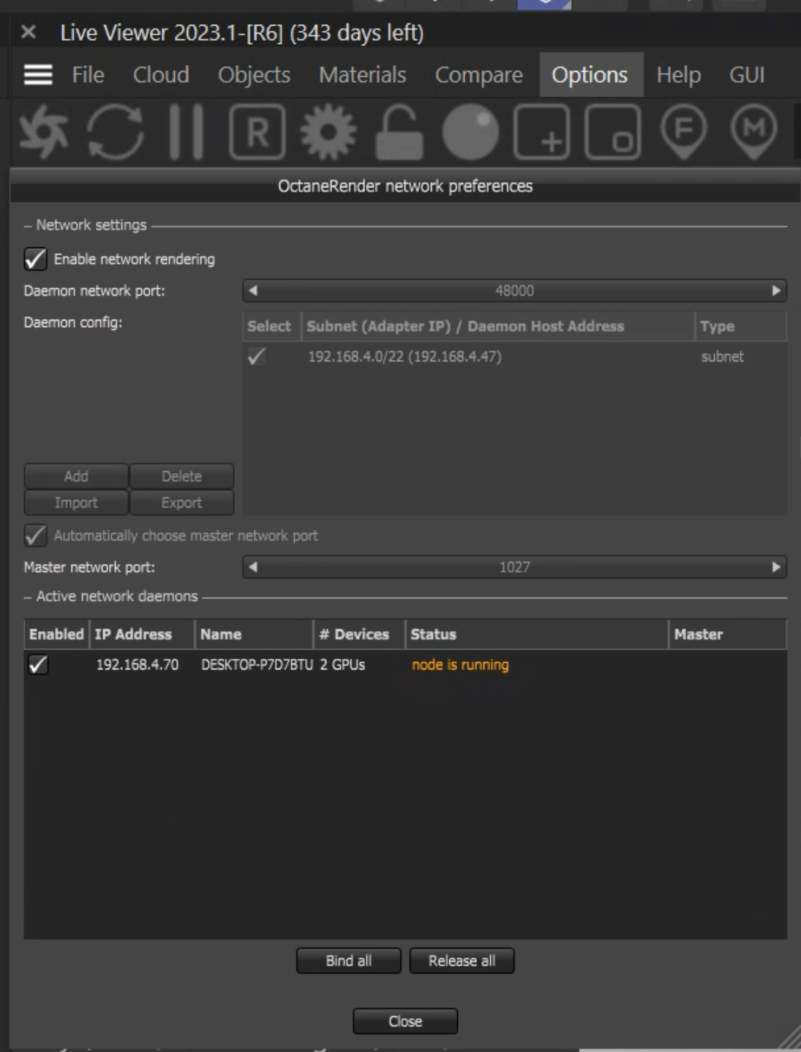Open the Compare menu
The width and height of the screenshot is (801, 1052).
[478, 75]
